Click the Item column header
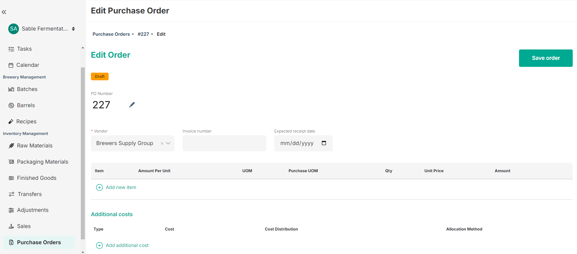 point(99,171)
